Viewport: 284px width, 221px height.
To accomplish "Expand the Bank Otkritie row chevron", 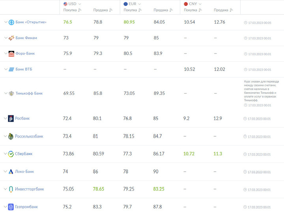I will tap(6, 22).
